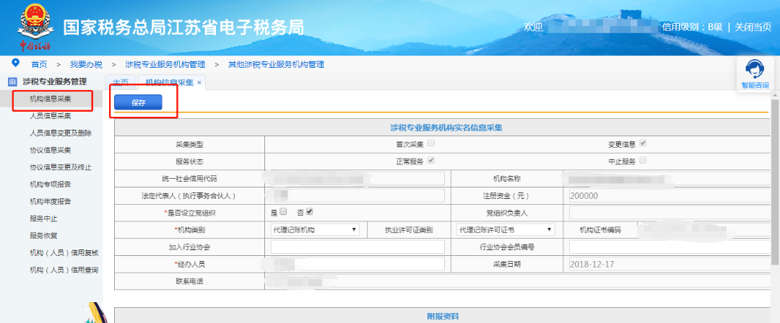This screenshot has height=323, width=780.
Task: Switch to the 主页 tab
Action: click(120, 83)
